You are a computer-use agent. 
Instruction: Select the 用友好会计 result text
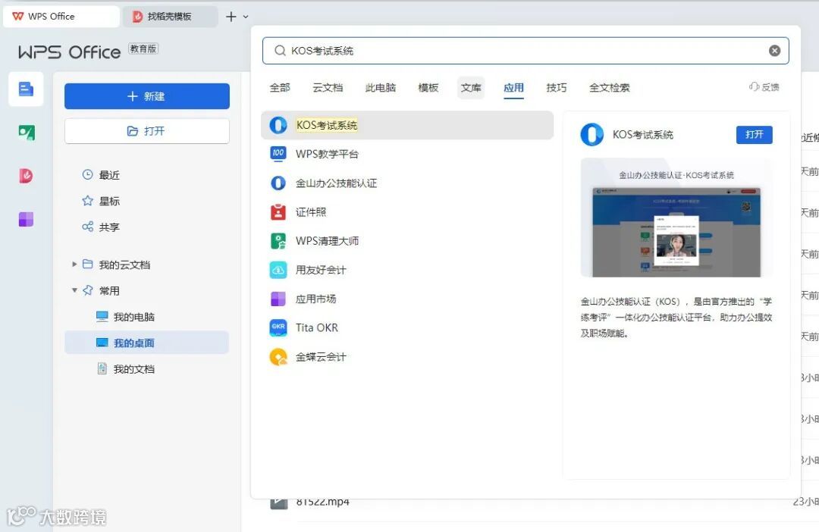click(321, 270)
